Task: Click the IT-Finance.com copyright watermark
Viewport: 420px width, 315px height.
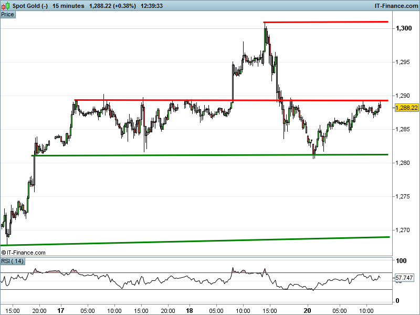Action: click(23, 253)
